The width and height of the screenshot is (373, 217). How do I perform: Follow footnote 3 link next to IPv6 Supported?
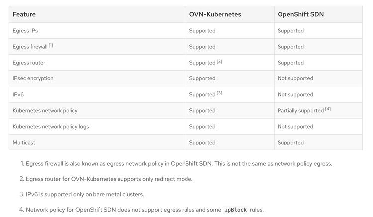click(219, 93)
